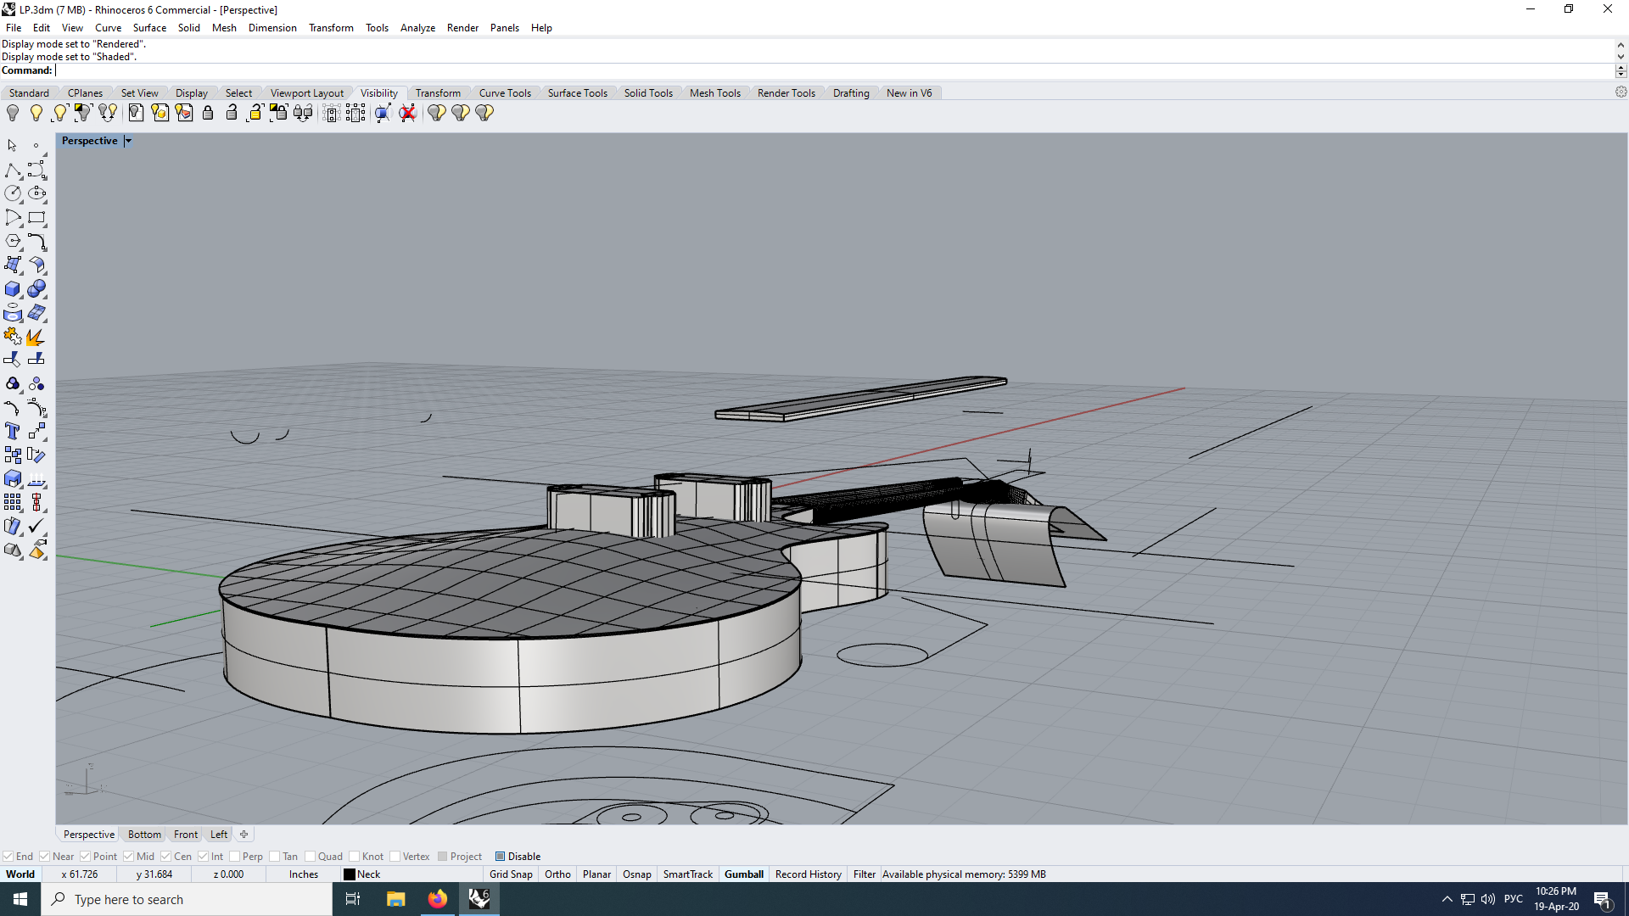Toggle the Gumball status bar button

(x=743, y=874)
